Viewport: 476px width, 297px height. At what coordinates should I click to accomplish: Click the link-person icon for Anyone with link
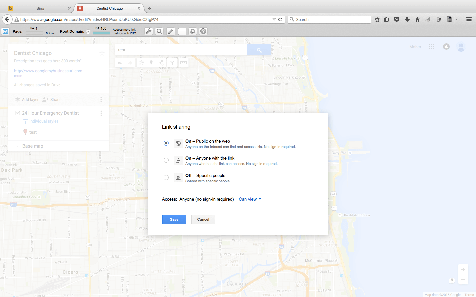point(178,160)
